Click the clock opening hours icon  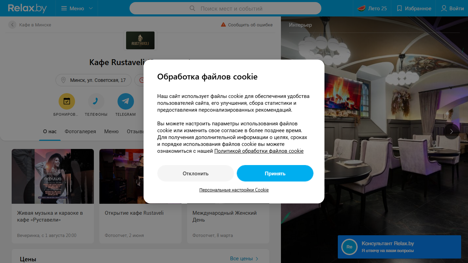click(x=142, y=80)
